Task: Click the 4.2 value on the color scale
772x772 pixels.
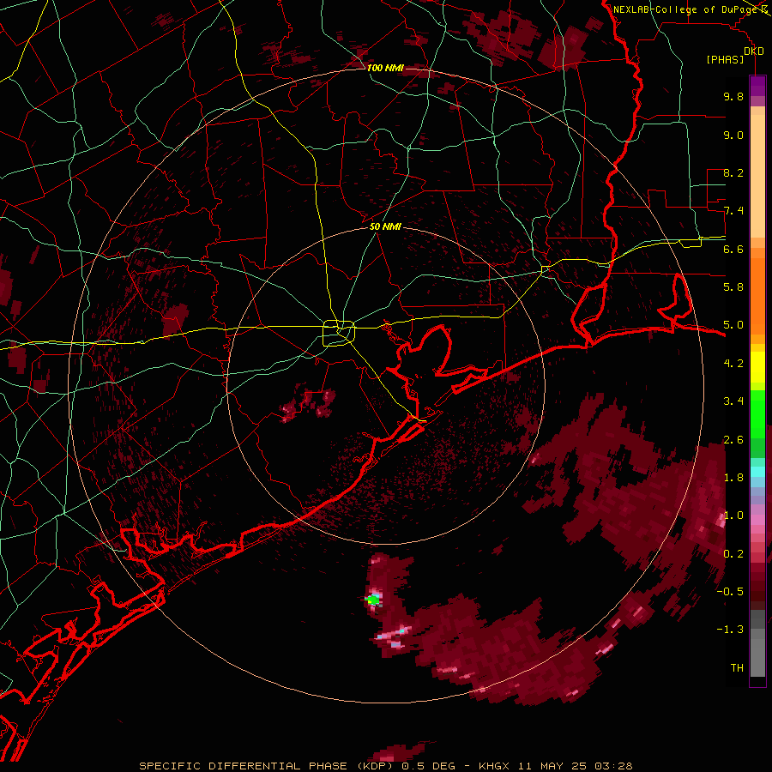Action: (x=733, y=364)
